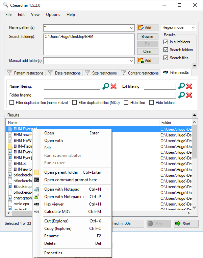
Task: Open the Regex mode dropdown
Action: pos(178,27)
